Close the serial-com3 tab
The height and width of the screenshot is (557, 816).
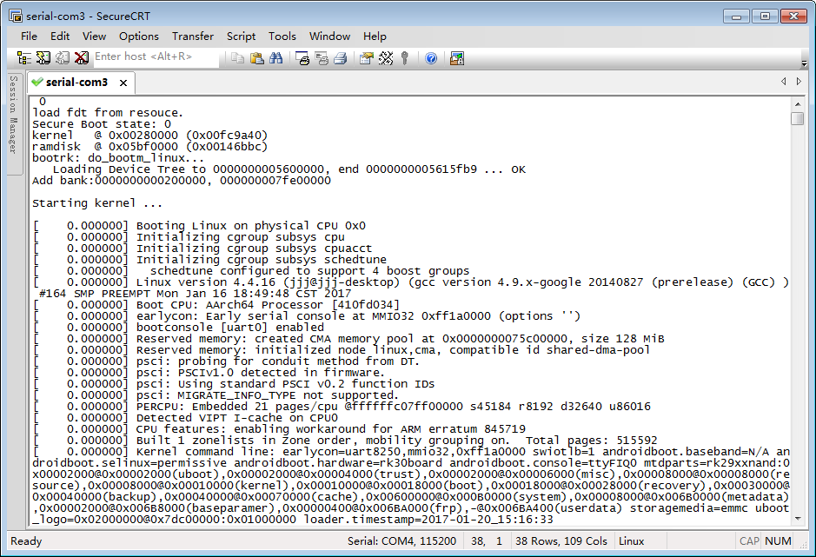123,83
